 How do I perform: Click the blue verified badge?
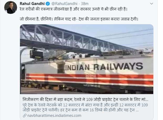pos(48,4)
